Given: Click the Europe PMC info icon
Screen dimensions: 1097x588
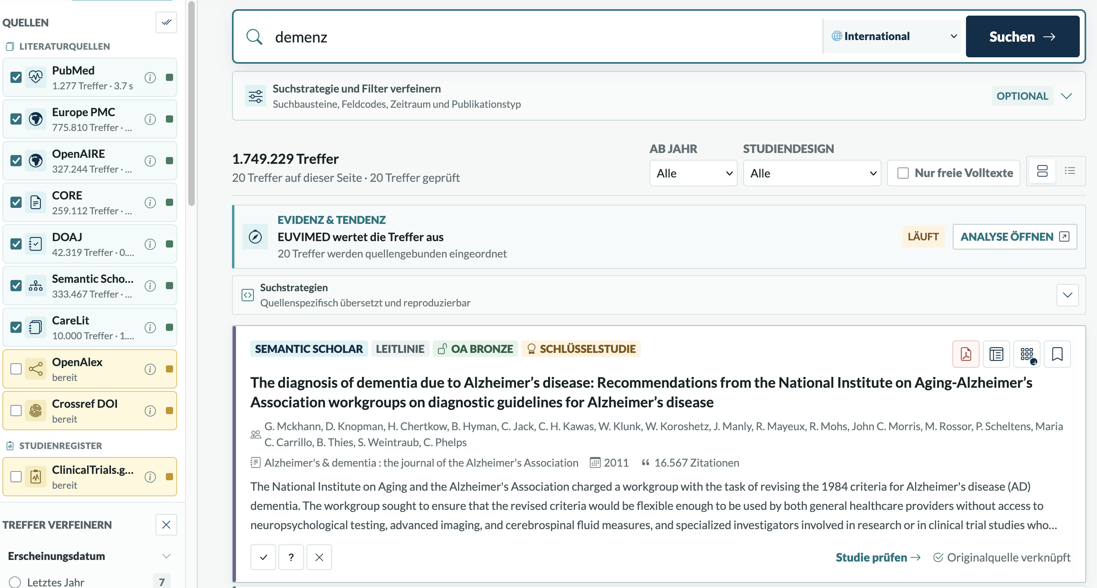Looking at the screenshot, I should 150,119.
